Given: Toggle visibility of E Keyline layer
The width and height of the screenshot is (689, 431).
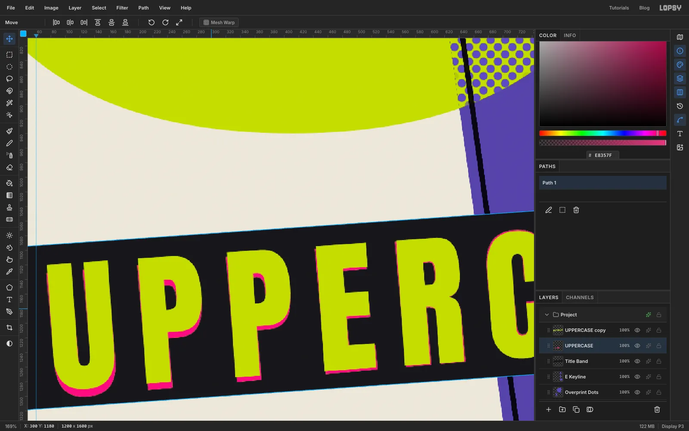Looking at the screenshot, I should (637, 377).
